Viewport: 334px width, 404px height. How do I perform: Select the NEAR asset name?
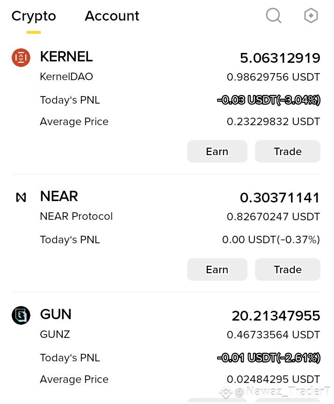(59, 196)
